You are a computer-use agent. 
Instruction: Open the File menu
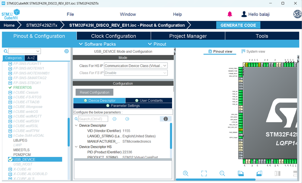click(x=70, y=14)
